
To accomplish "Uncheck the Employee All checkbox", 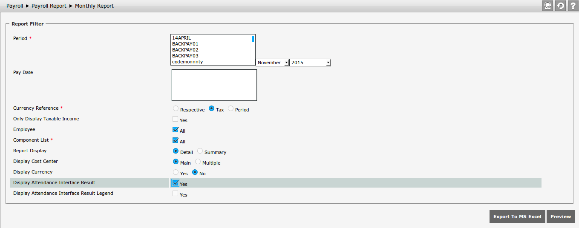I will (175, 130).
